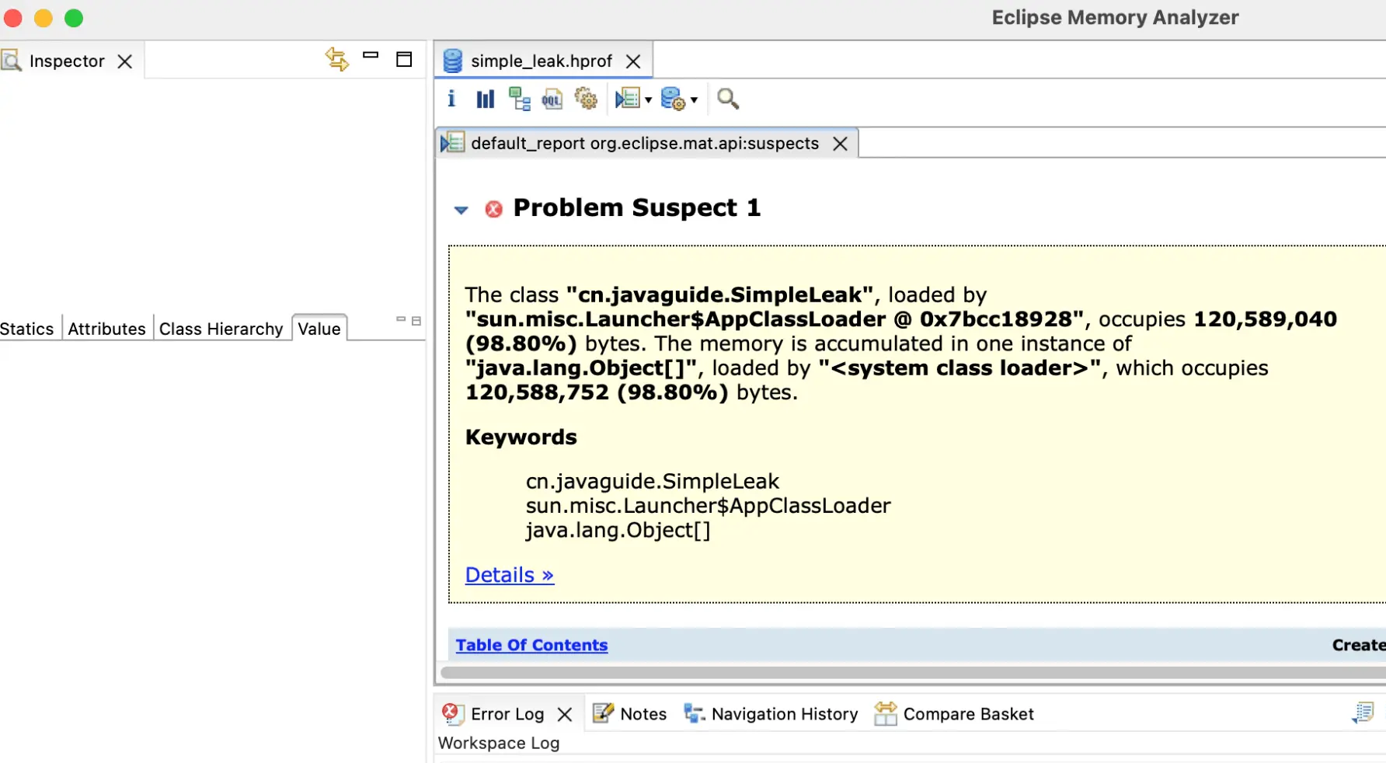1386x763 pixels.
Task: Expand the Query Browser dropdown arrow
Action: tap(695, 100)
